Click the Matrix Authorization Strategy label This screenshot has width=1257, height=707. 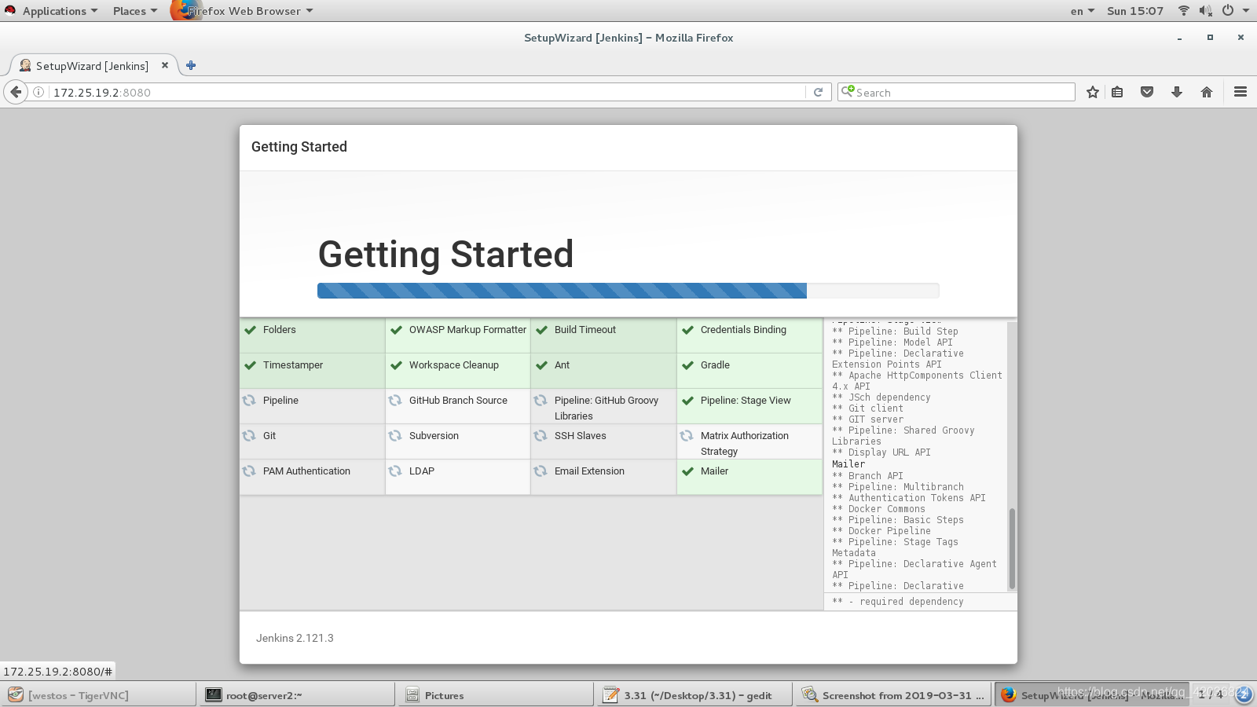click(x=745, y=444)
